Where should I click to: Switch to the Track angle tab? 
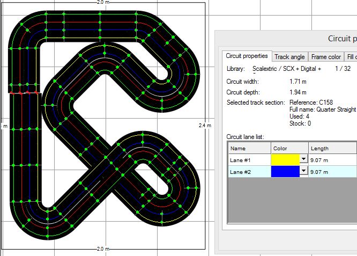(x=289, y=57)
